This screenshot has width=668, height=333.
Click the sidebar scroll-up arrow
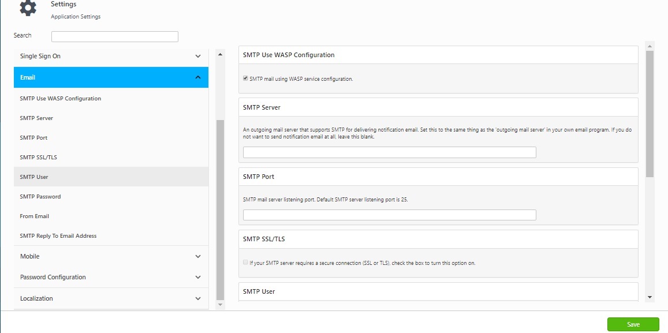[220, 54]
